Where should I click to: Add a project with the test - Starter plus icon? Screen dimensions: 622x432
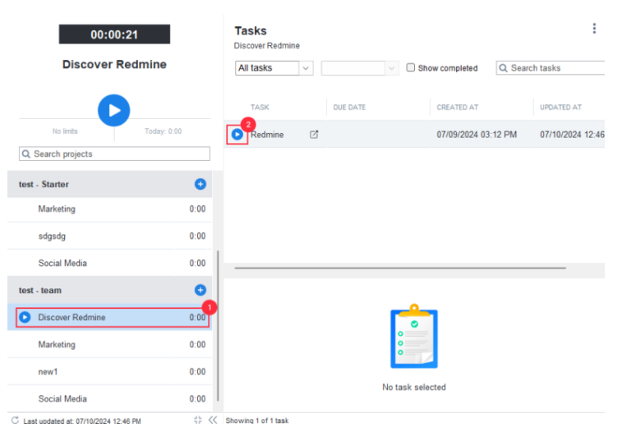[x=200, y=184]
